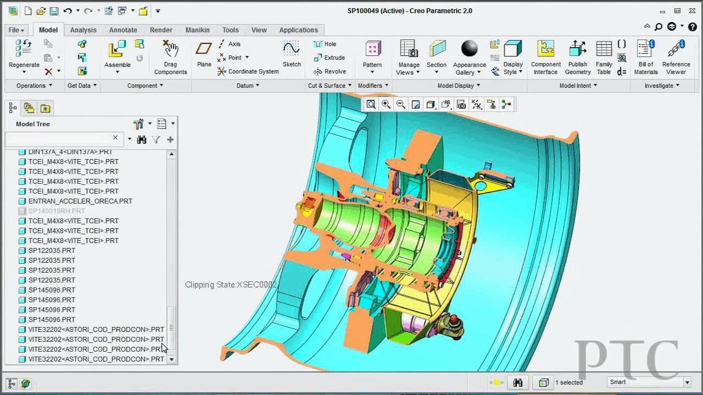
Task: Click the Undo arrow icon
Action: [x=67, y=11]
